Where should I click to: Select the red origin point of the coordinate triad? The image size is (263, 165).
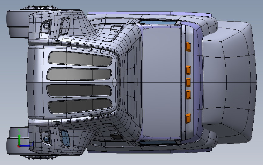pyautogui.click(x=19, y=146)
